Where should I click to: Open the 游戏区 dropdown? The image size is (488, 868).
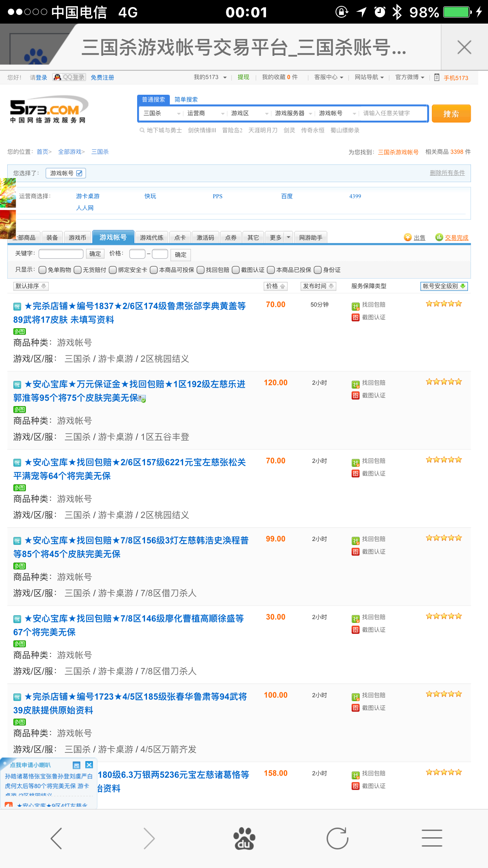pos(250,113)
